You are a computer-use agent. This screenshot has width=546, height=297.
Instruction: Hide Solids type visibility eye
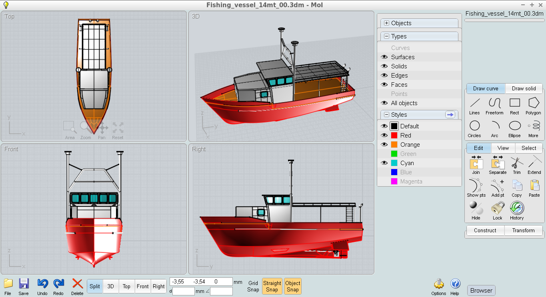point(384,66)
